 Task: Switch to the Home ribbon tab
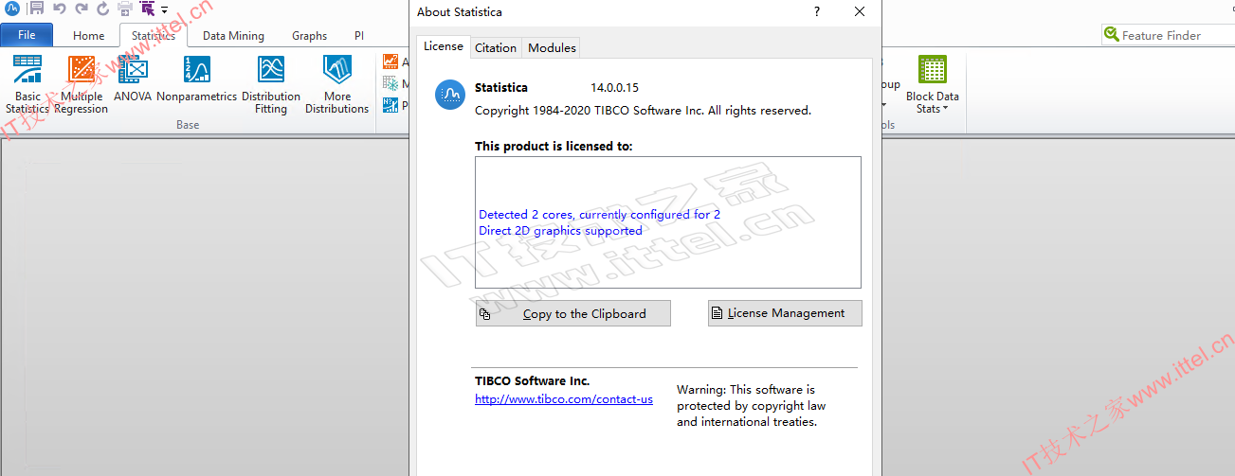(89, 36)
